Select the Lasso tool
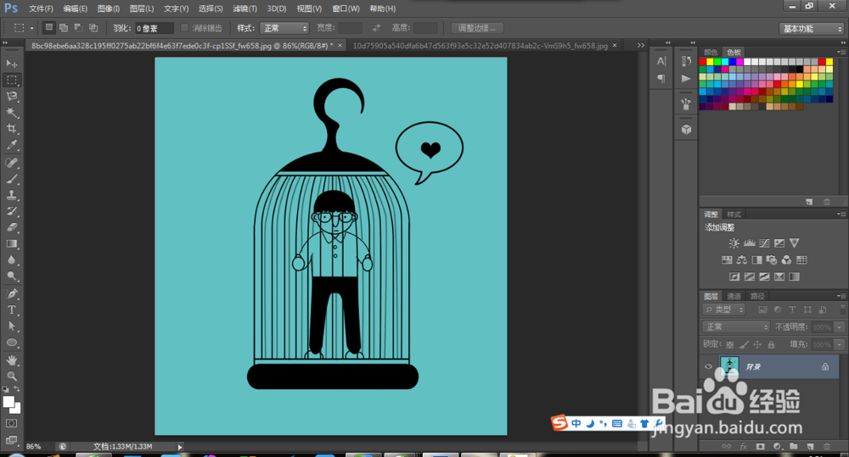 (x=11, y=97)
